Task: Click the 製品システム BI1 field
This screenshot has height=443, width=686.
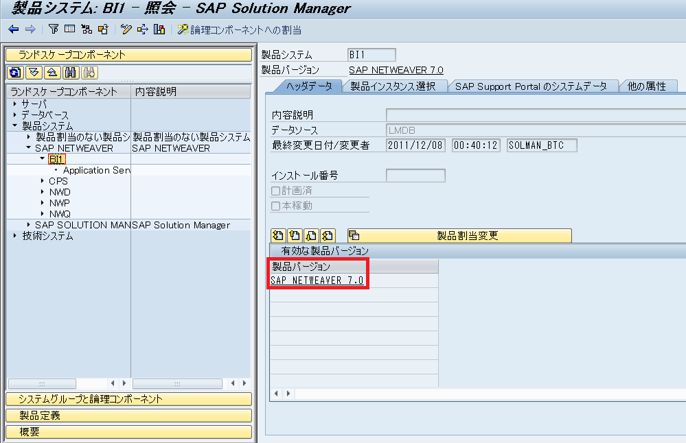Action: point(372,55)
